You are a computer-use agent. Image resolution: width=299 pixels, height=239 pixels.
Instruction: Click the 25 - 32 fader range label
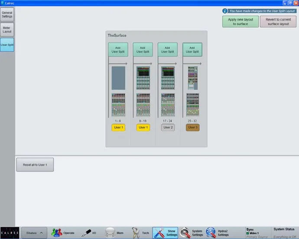pos(192,121)
